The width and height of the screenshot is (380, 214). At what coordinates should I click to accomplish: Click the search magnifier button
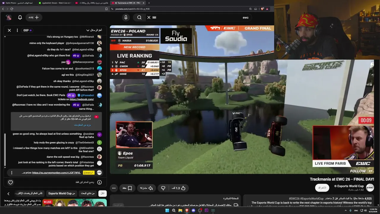coord(139,18)
